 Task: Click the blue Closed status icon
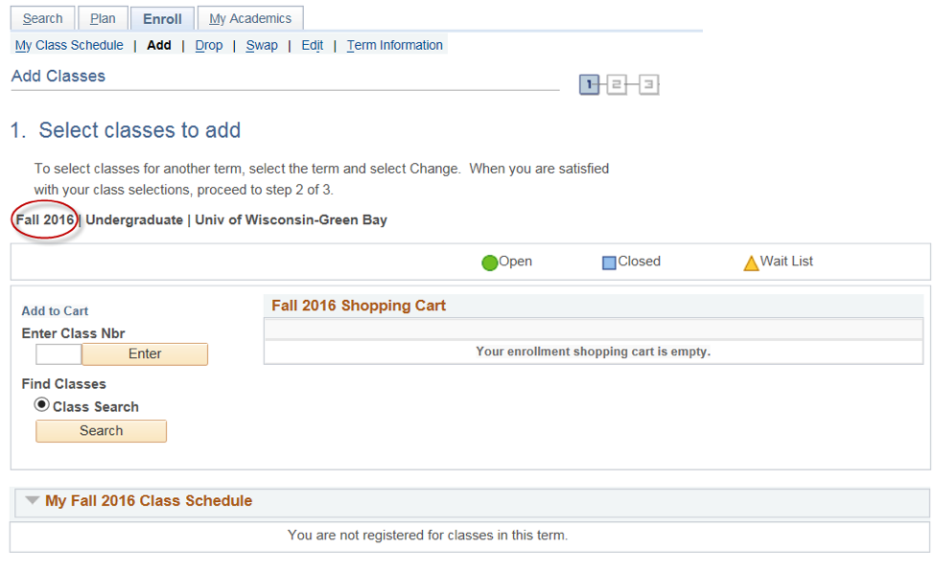[609, 263]
